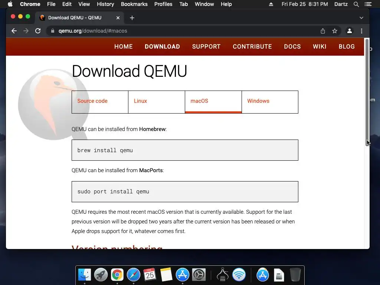Open Control Center list icon in menu bar
The width and height of the screenshot is (380, 285).
coord(368,4)
